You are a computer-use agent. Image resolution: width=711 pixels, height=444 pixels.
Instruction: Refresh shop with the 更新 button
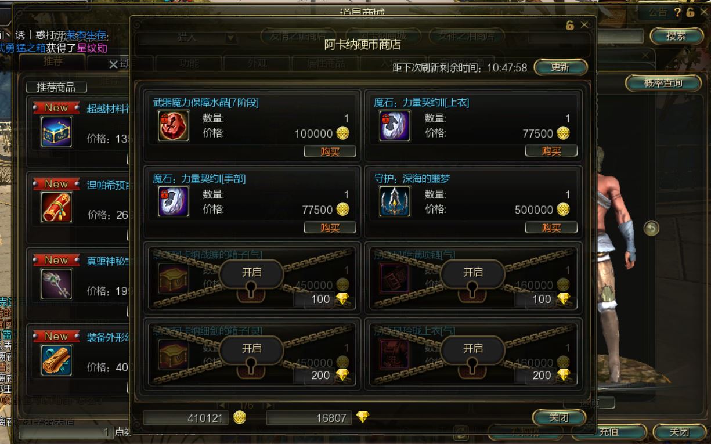[560, 67]
